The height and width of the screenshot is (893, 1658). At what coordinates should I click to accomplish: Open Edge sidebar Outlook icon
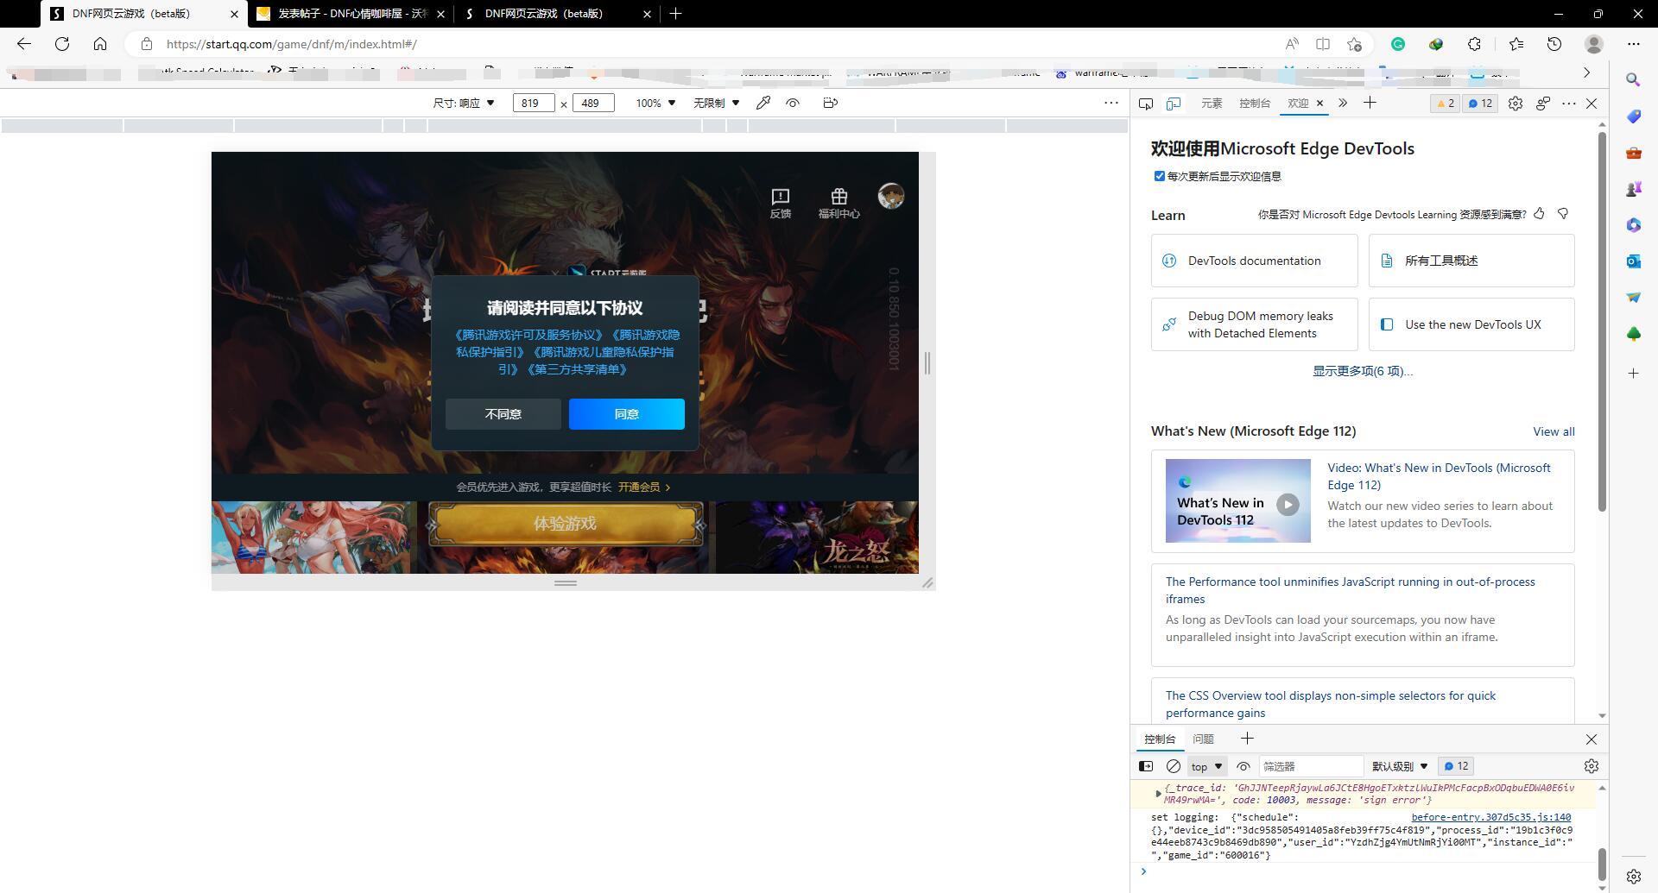click(1633, 261)
